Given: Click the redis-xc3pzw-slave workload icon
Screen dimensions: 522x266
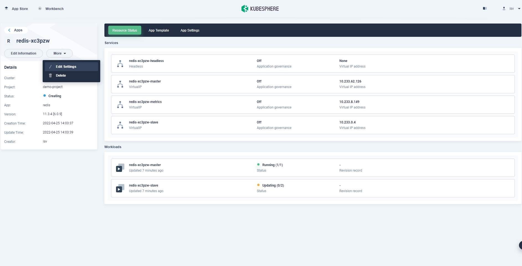Looking at the screenshot, I should 120,188.
